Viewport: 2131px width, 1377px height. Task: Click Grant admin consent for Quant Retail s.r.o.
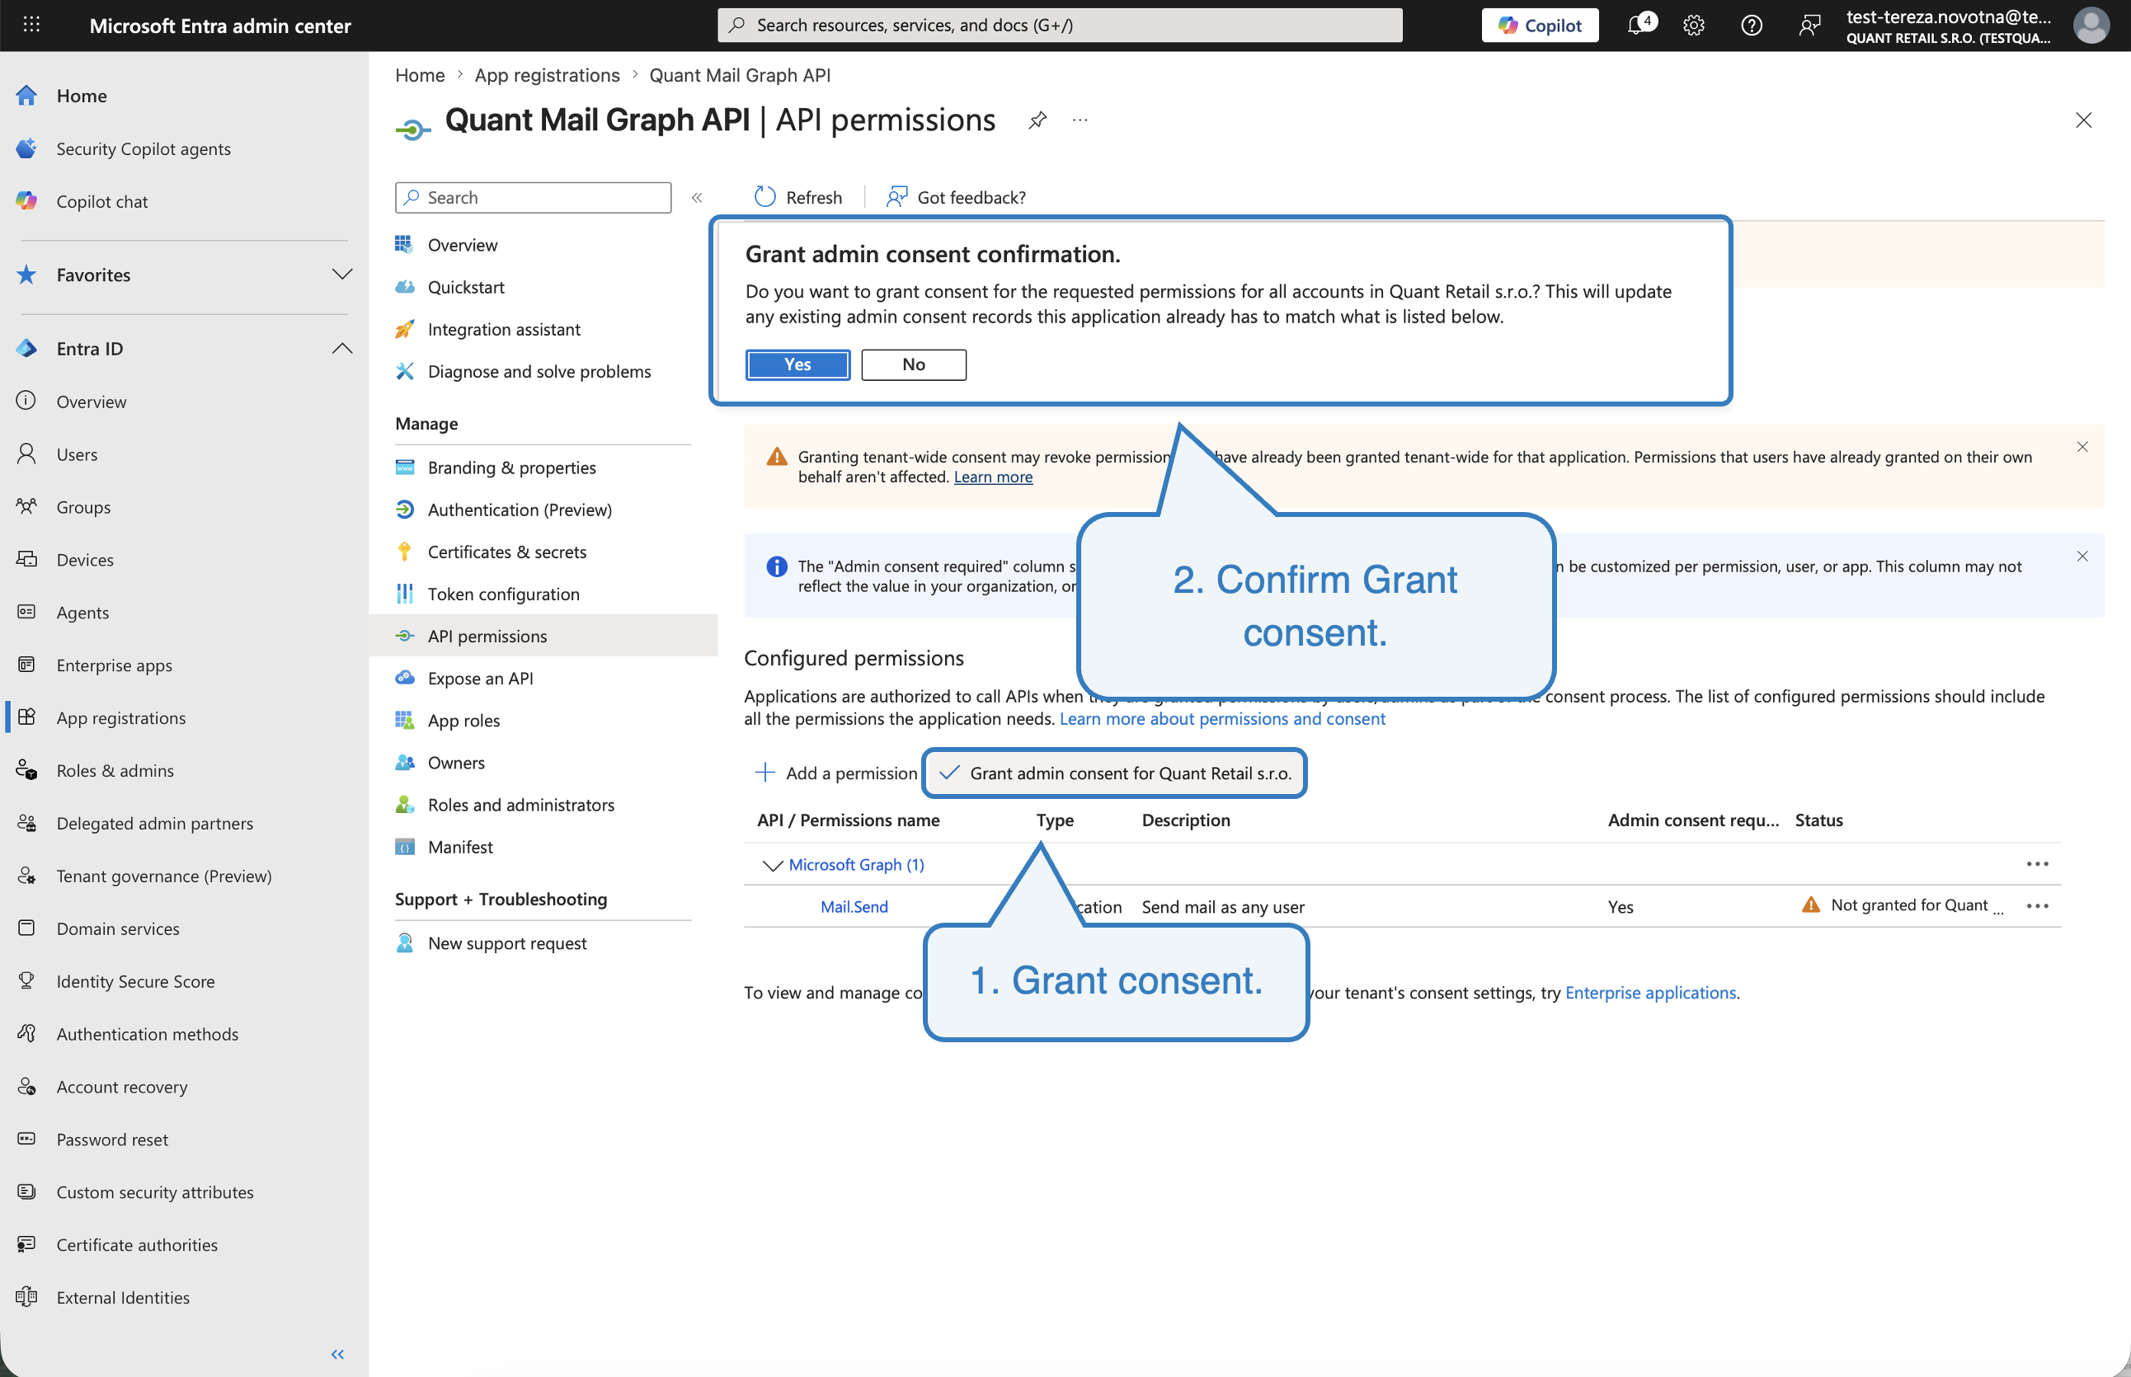pyautogui.click(x=1114, y=773)
